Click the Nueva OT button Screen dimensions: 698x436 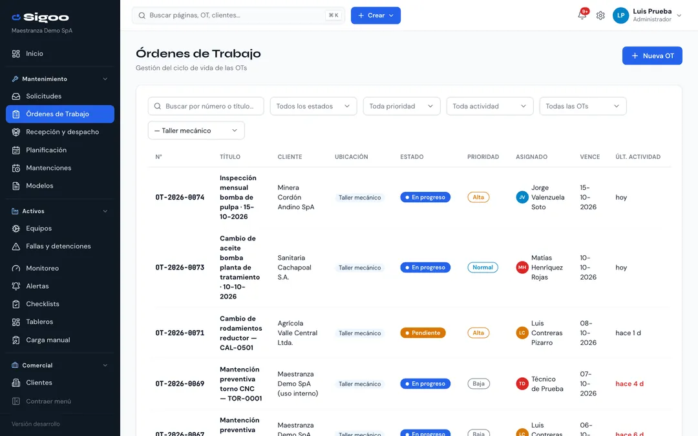[652, 56]
